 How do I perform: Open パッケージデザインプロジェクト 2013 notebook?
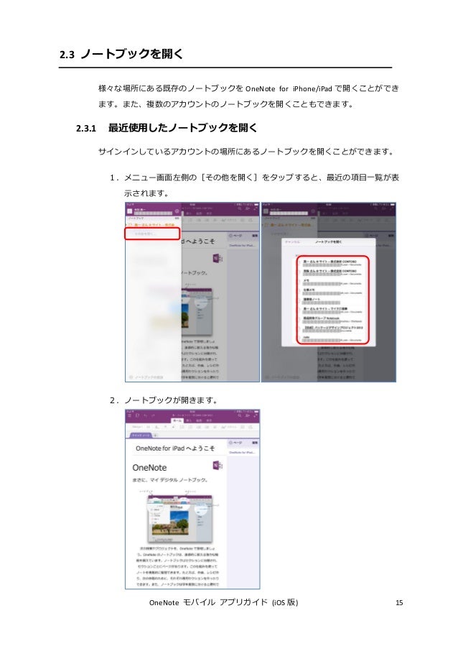click(x=332, y=328)
